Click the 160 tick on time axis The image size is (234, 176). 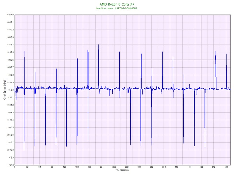77,167
